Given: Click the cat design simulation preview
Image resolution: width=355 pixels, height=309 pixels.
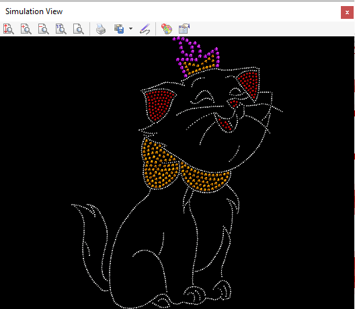Looking at the screenshot, I should [177, 172].
